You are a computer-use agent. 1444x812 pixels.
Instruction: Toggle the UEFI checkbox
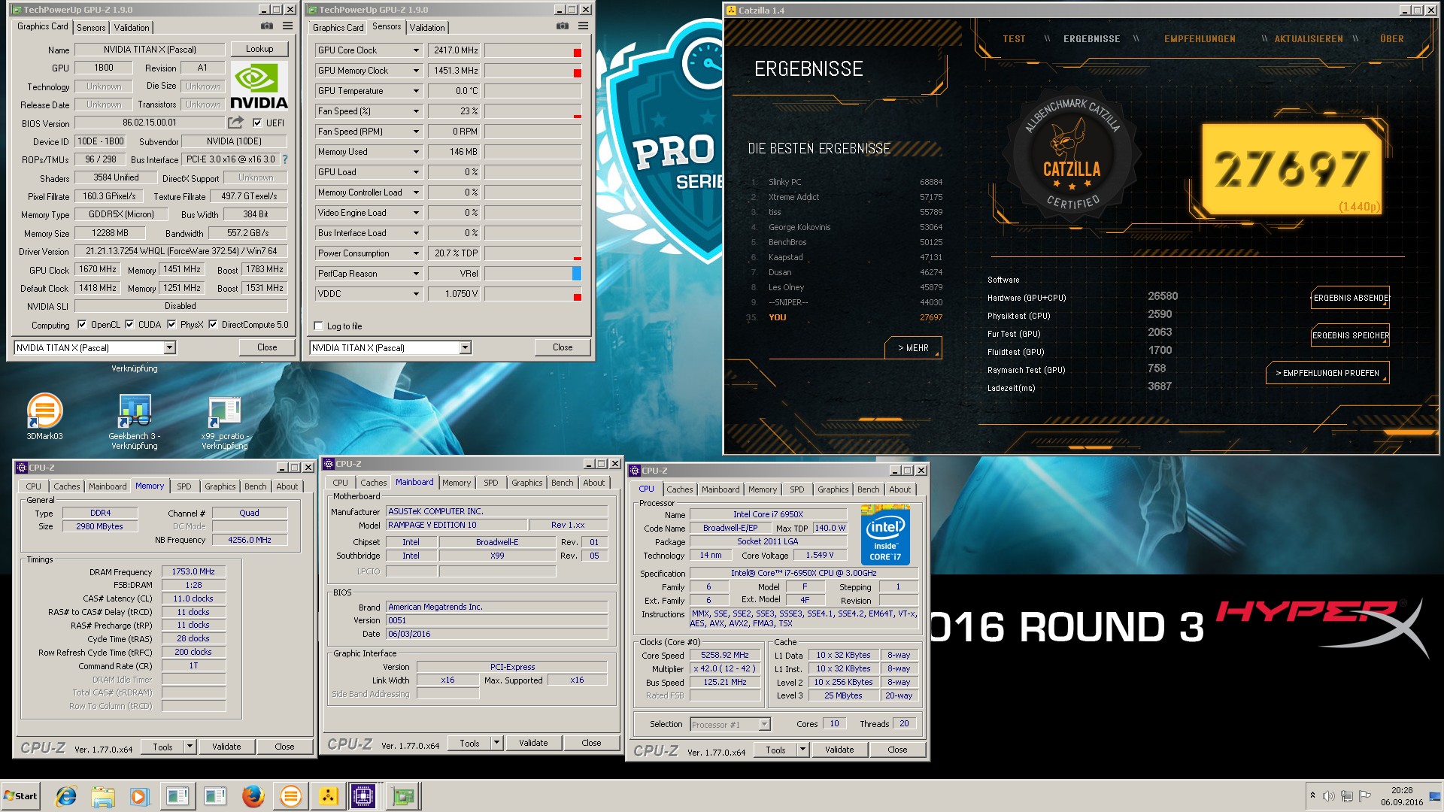[x=257, y=123]
